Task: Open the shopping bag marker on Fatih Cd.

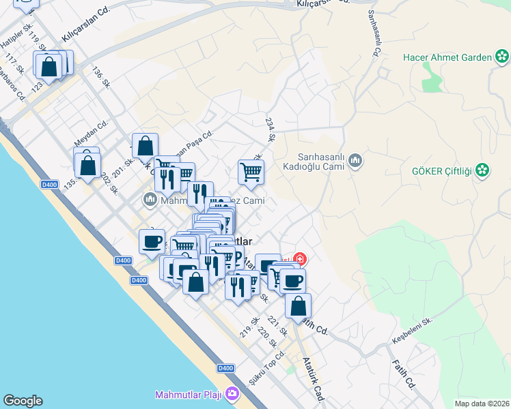Action: click(298, 307)
